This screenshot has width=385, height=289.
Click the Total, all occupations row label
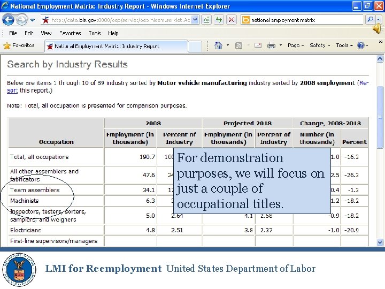coord(39,157)
